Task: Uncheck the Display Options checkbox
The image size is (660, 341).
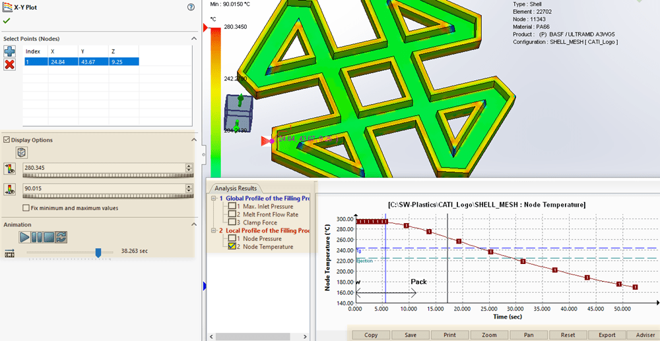Action: [x=7, y=140]
